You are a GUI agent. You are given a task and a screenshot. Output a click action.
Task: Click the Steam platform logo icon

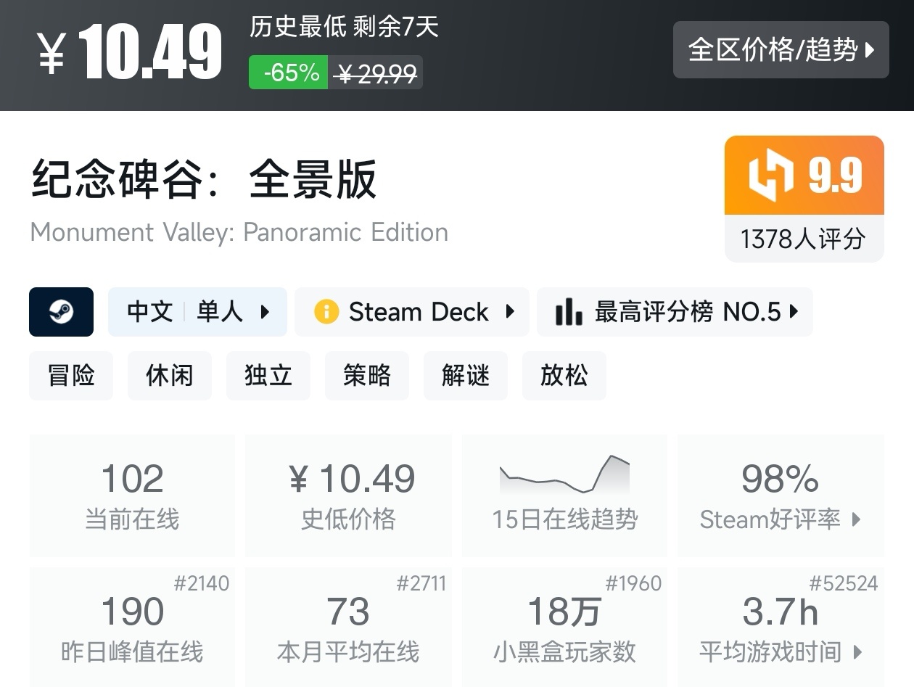(61, 312)
